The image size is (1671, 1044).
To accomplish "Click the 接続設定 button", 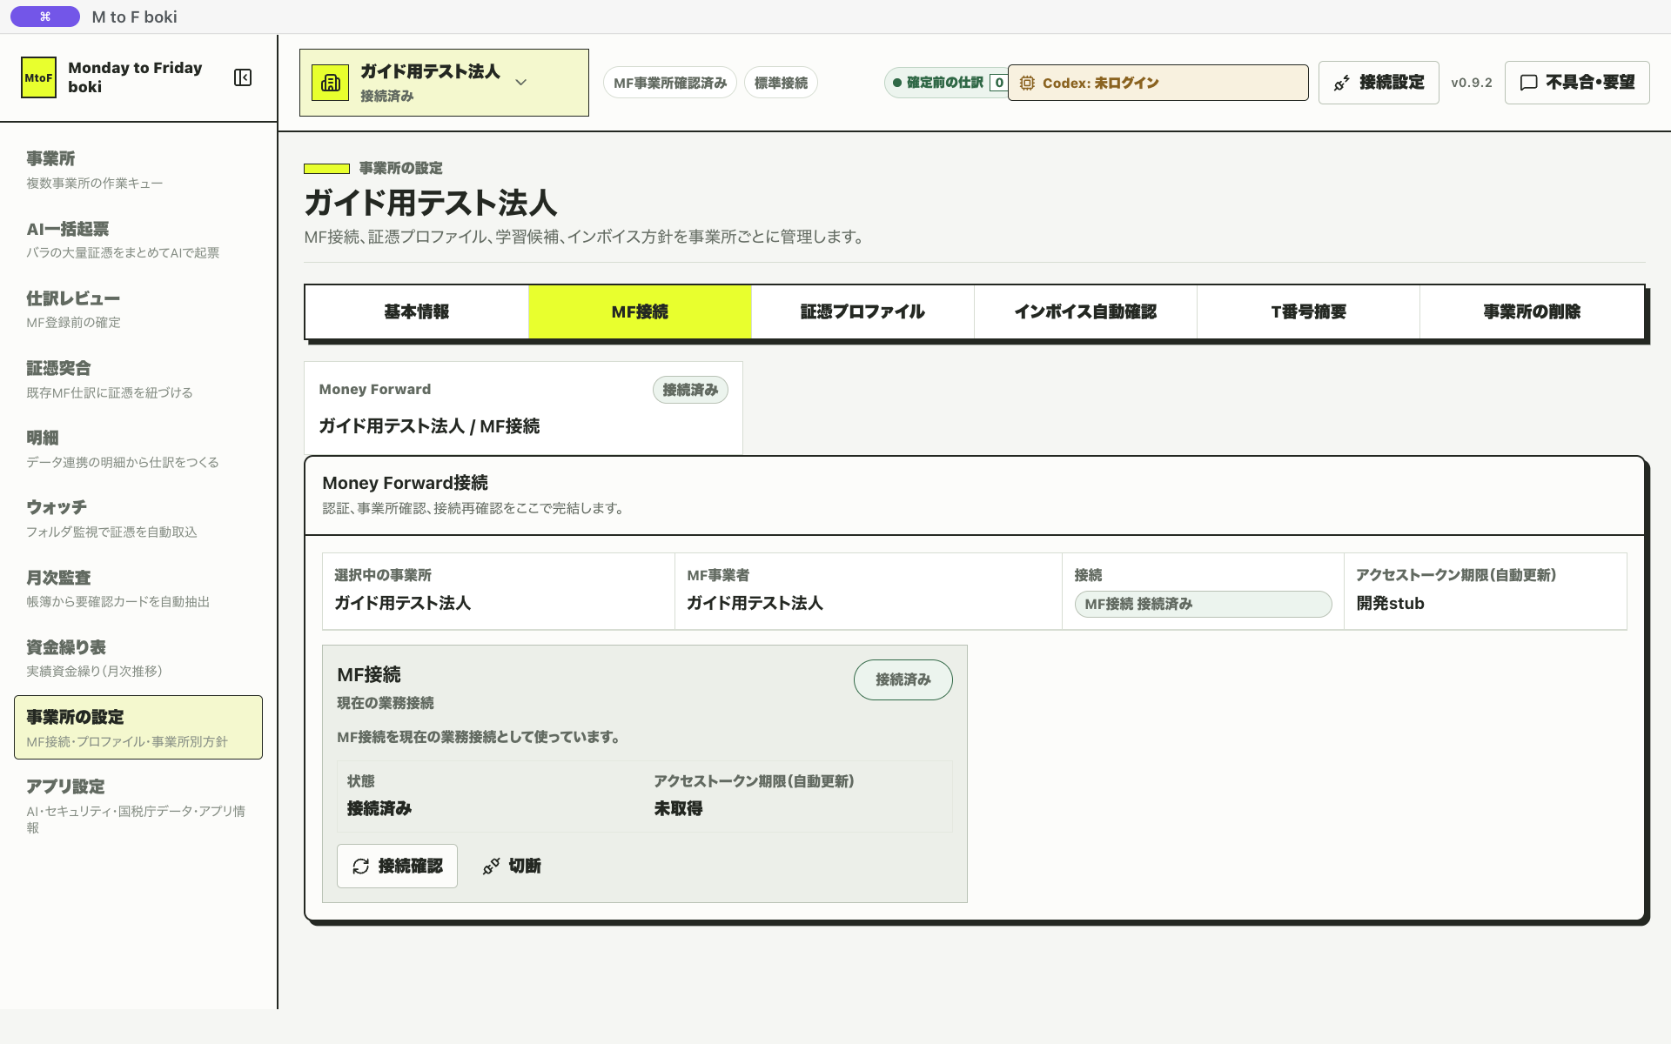I will pos(1379,83).
